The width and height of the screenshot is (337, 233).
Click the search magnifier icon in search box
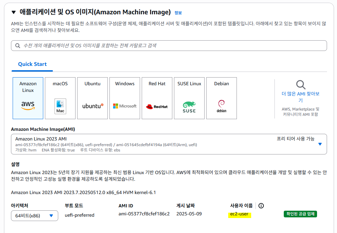tap(18, 46)
